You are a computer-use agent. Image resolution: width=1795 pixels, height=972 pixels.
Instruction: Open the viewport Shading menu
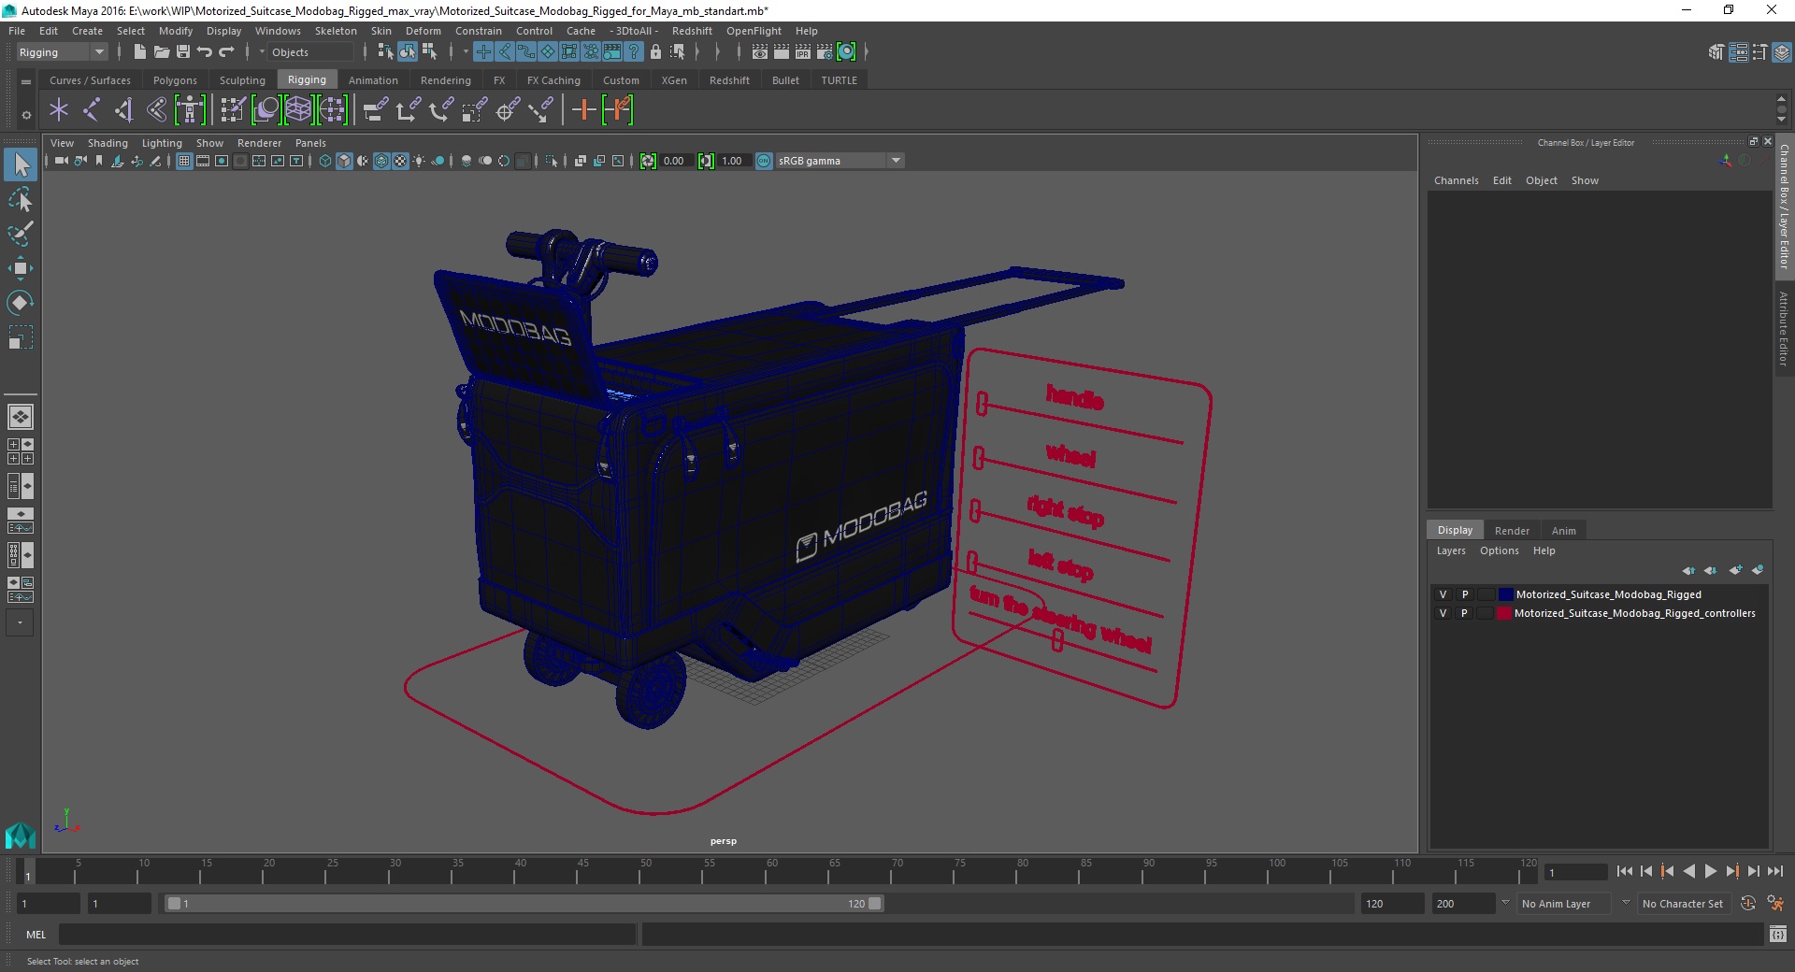click(x=108, y=143)
